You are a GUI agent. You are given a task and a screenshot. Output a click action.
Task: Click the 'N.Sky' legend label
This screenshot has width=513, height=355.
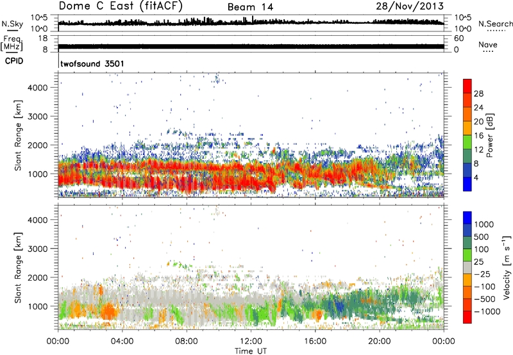tap(12, 24)
